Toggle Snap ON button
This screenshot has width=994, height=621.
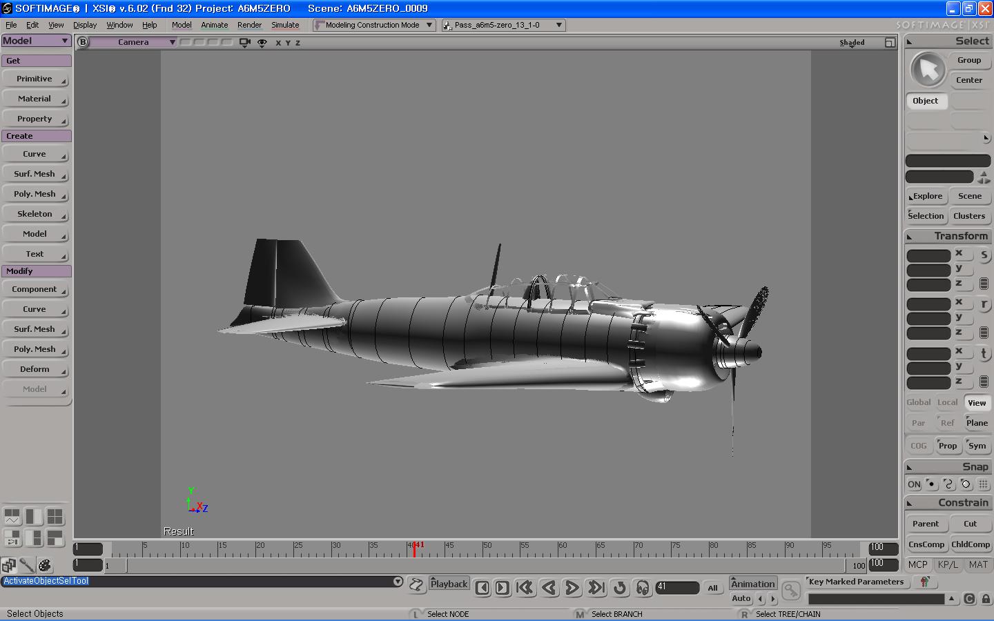(x=914, y=484)
